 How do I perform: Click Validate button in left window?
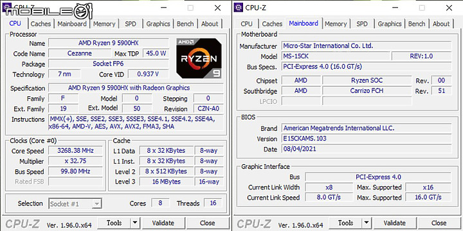pyautogui.click(x=163, y=223)
